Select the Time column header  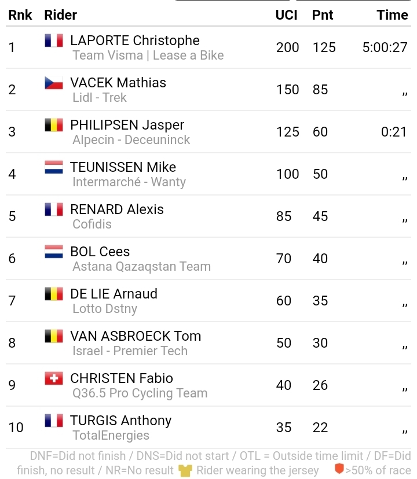[x=392, y=15]
